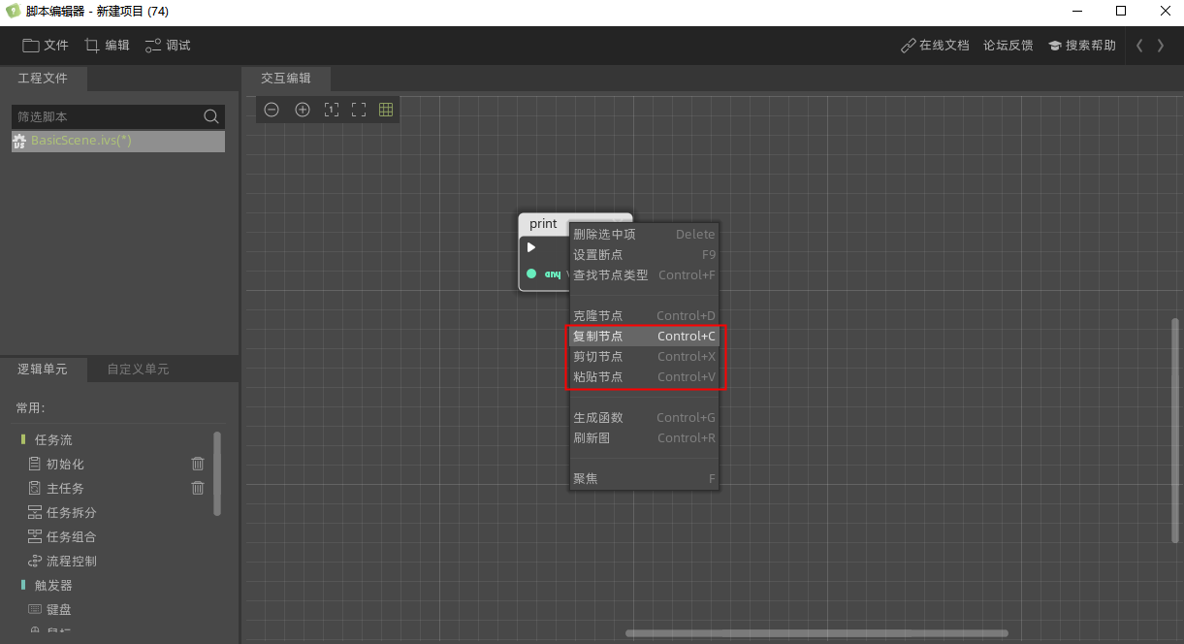Click the previous arrow in top bar
The image size is (1184, 644).
coord(1139,46)
